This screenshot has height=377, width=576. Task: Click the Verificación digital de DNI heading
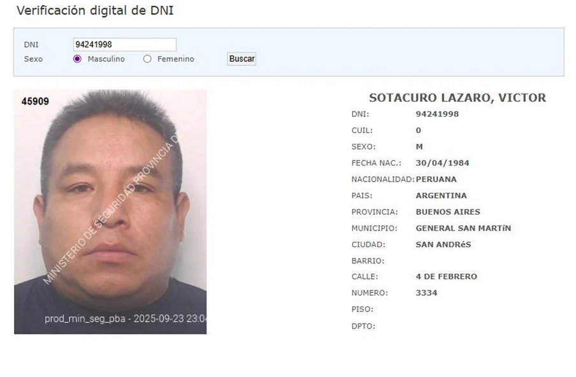(95, 10)
